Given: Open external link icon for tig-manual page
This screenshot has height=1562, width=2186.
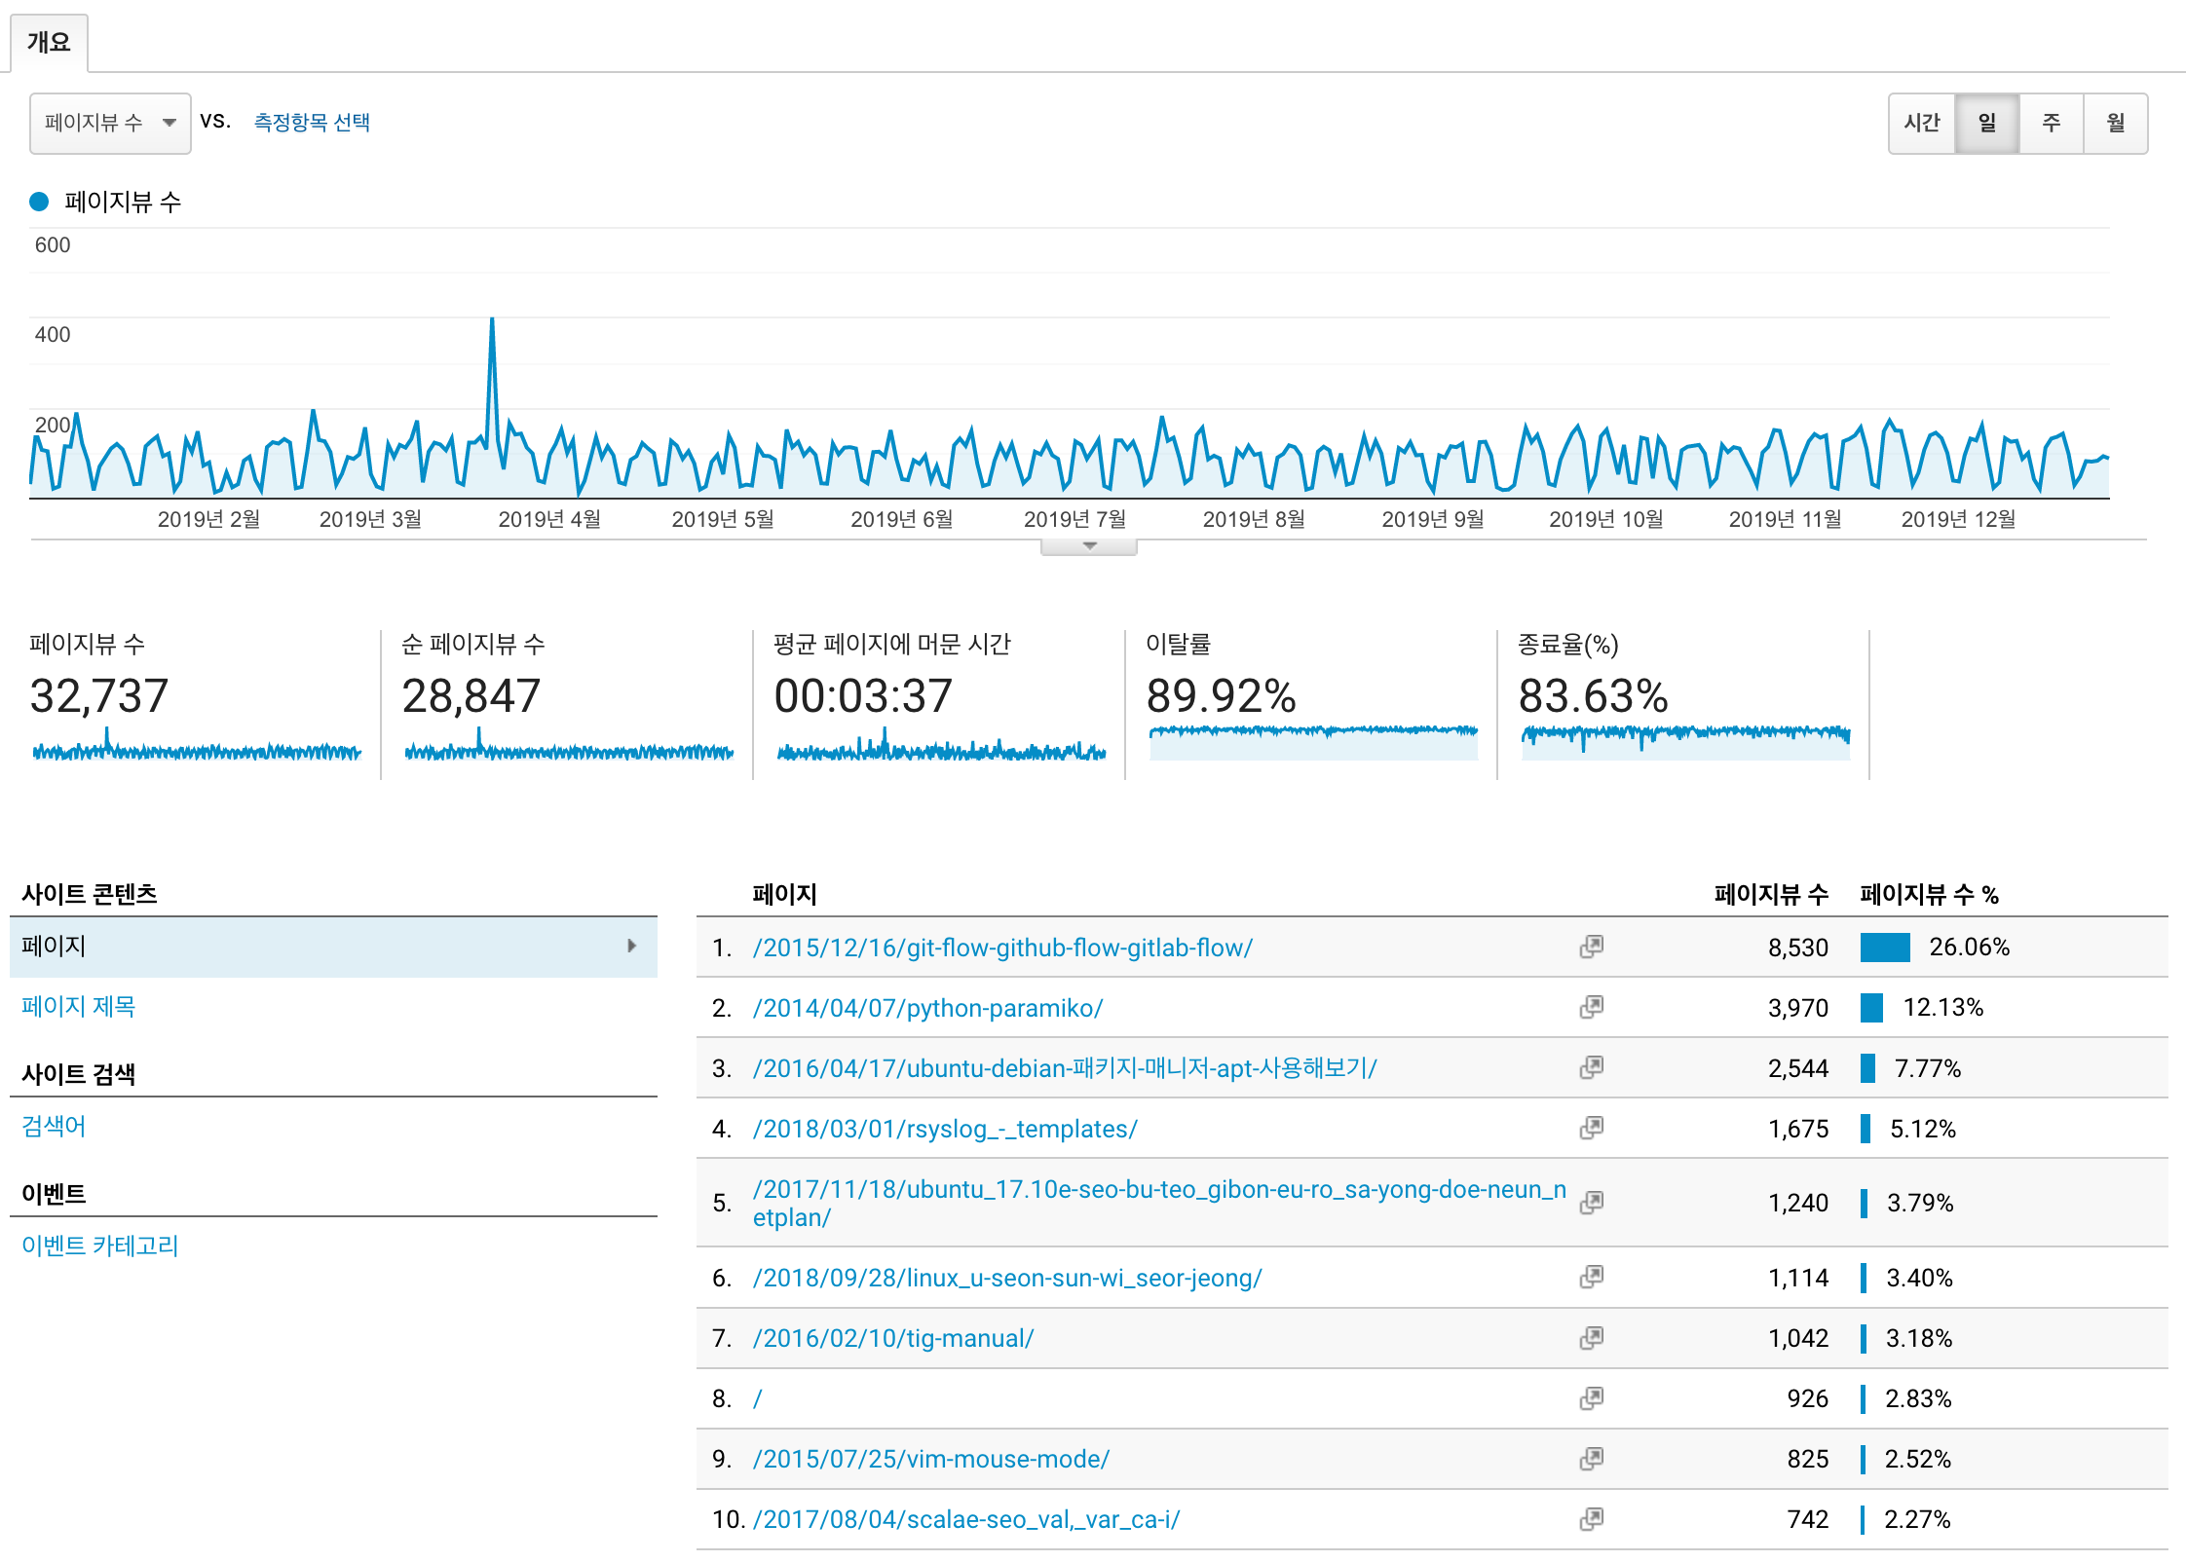Looking at the screenshot, I should [x=1592, y=1338].
